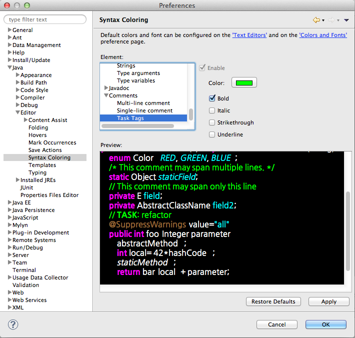Expand the Javadoc element group
The width and height of the screenshot is (355, 338).
tap(106, 87)
